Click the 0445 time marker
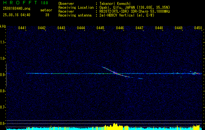Screen dimensions: 205x130 click(x=100, y=28)
